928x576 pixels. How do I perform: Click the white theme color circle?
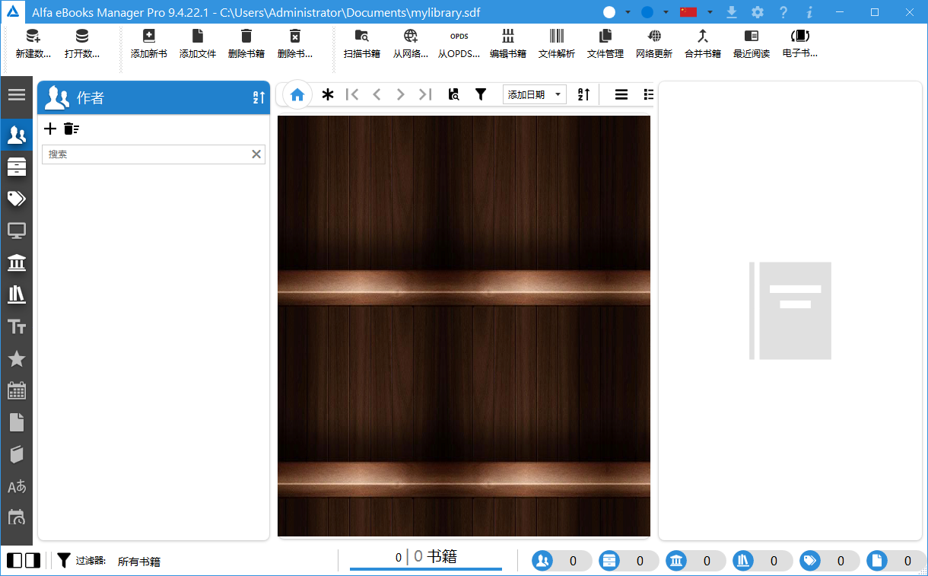(609, 12)
